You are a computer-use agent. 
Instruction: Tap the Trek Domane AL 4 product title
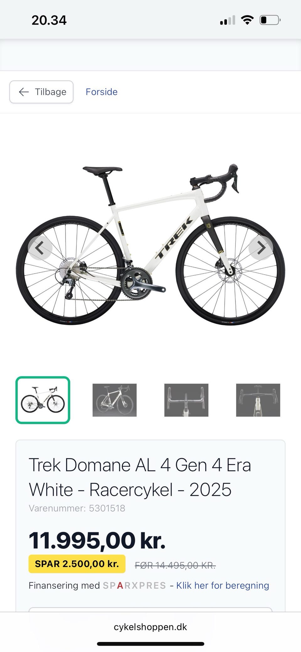140,477
